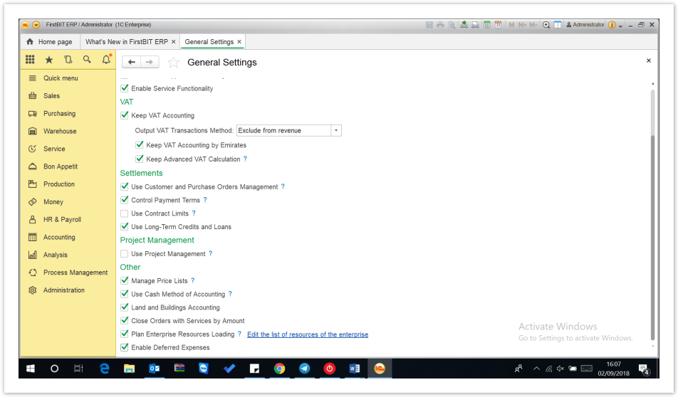Uncheck Keep VAT Accounting

tap(125, 115)
